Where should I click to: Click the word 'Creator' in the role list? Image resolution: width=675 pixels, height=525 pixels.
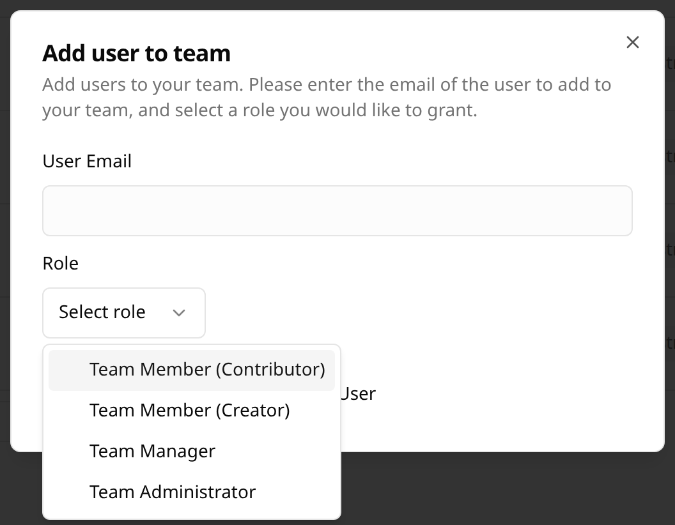[254, 410]
